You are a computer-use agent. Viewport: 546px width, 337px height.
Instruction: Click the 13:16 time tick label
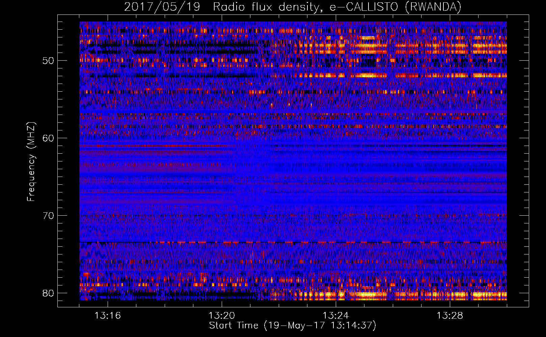click(108, 316)
